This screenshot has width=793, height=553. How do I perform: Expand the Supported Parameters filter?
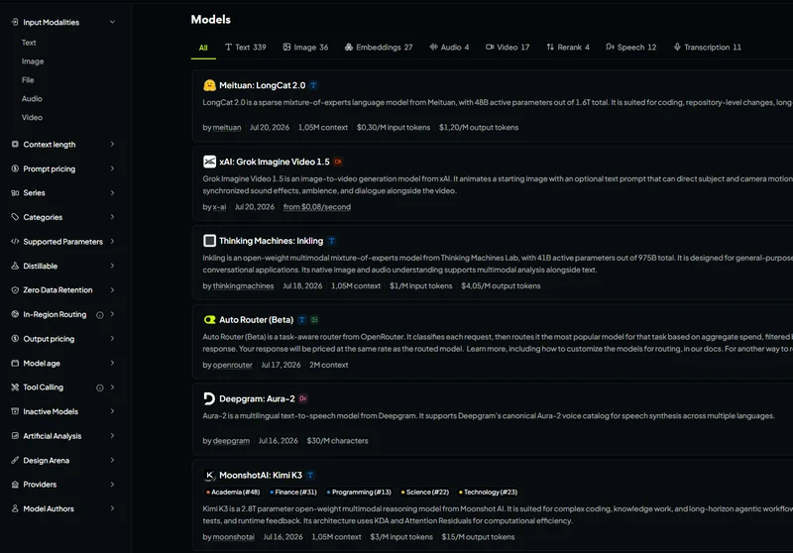[x=62, y=242]
